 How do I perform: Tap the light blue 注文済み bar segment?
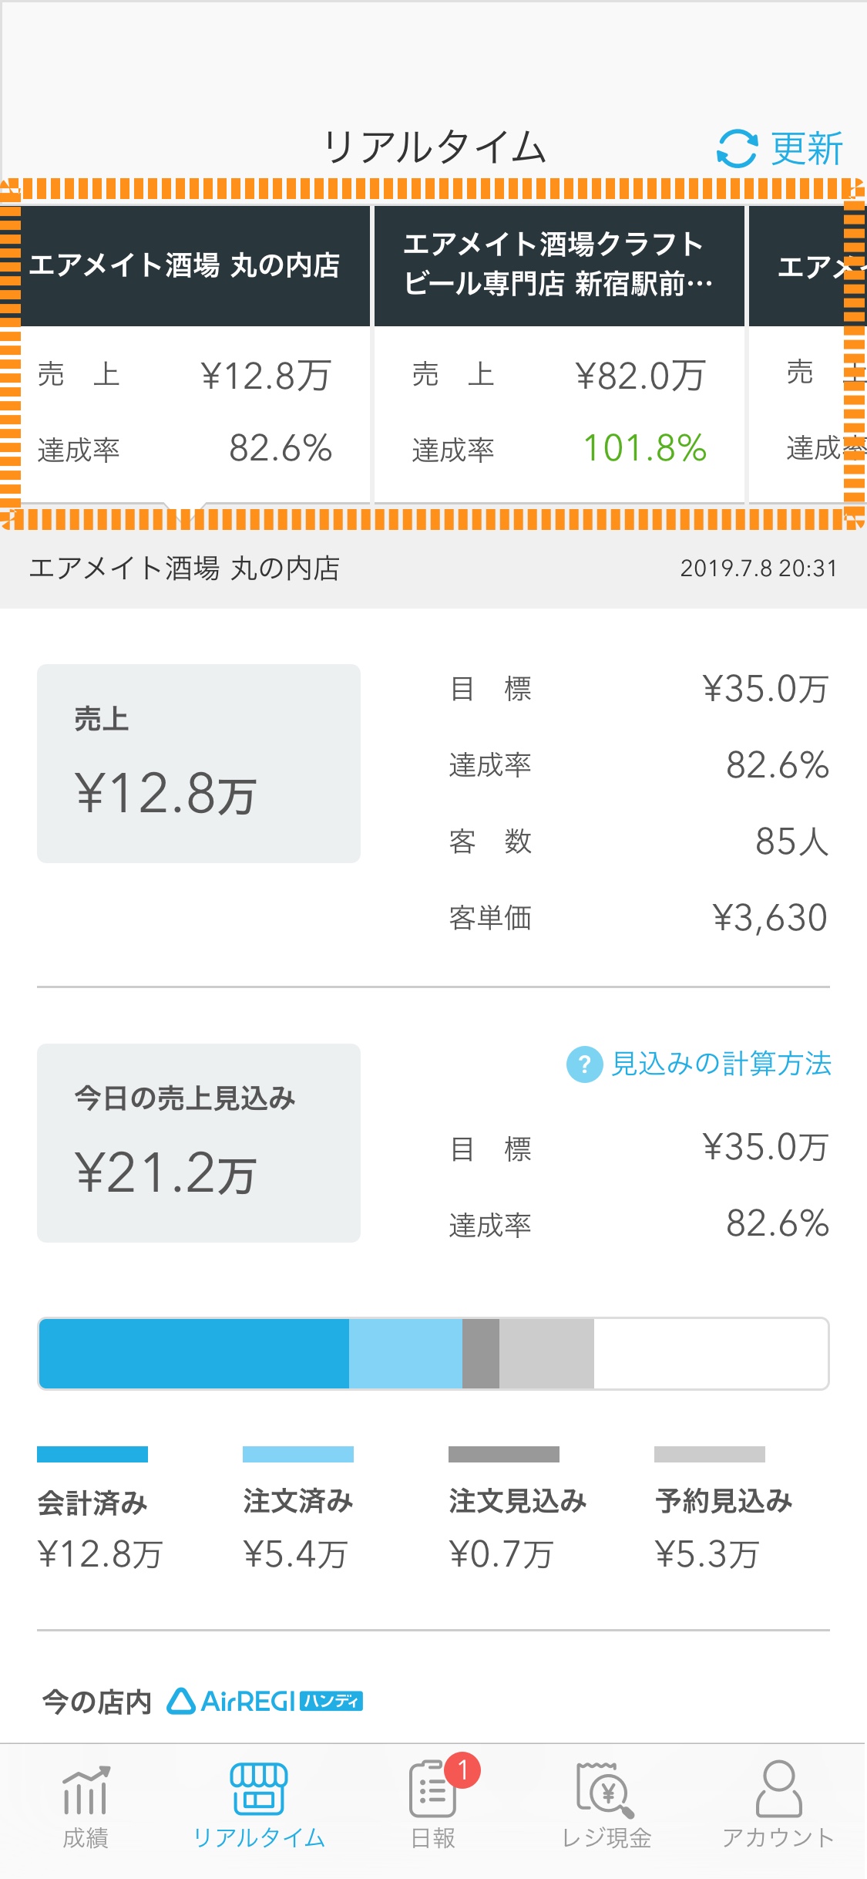[405, 1354]
